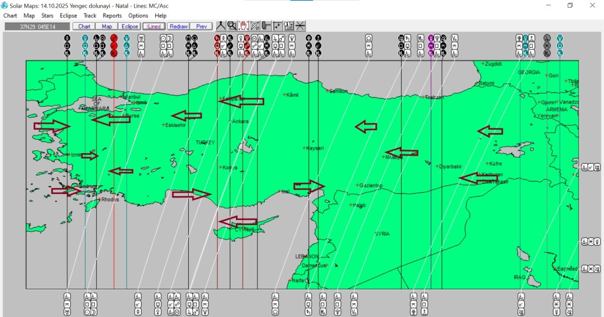Toggle the Lines display button
The width and height of the screenshot is (604, 317).
pos(154,27)
